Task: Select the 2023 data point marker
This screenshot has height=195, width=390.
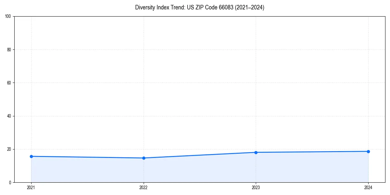Action: (256, 152)
